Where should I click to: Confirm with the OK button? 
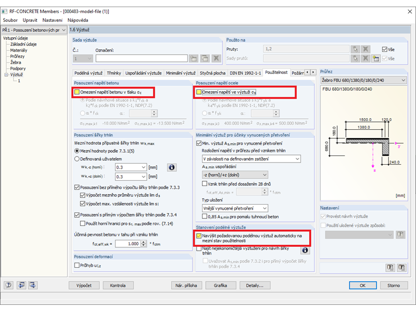363,286
